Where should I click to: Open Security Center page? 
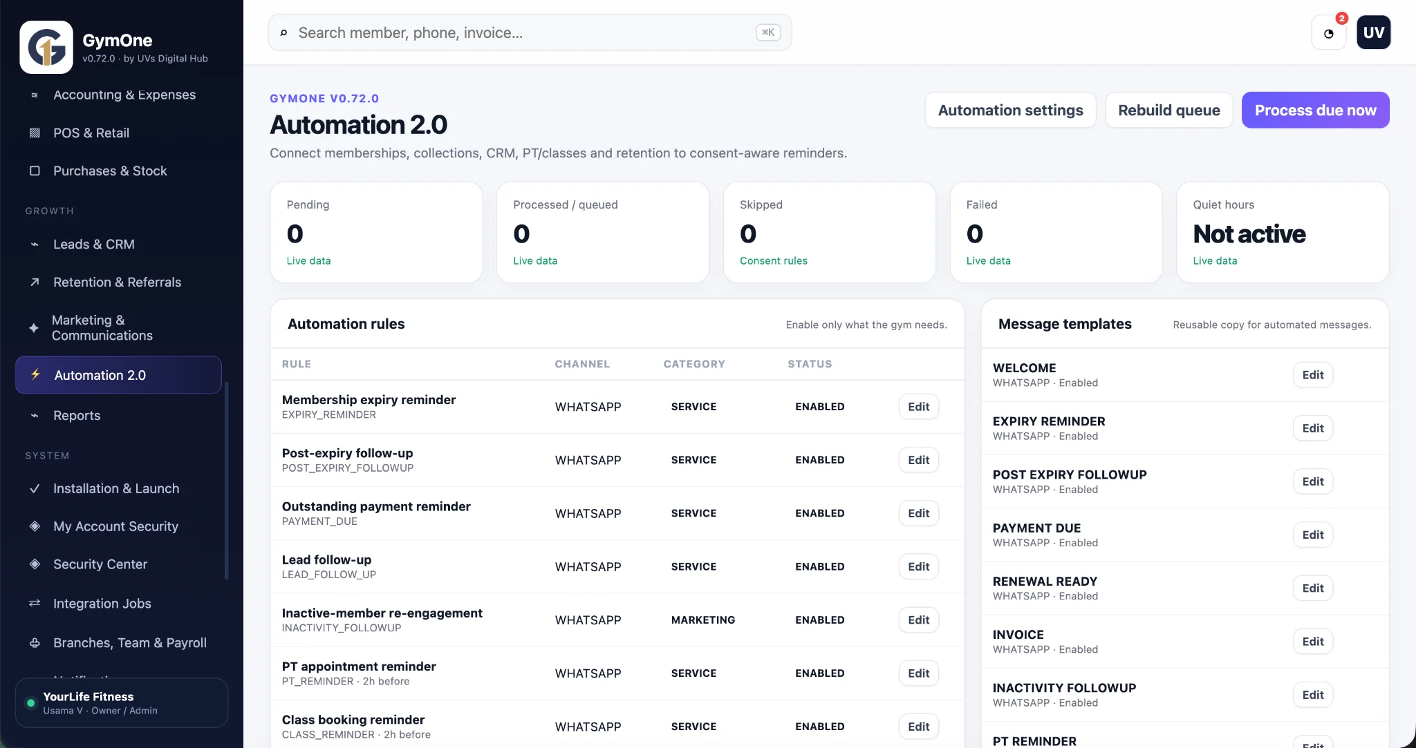(x=118, y=564)
